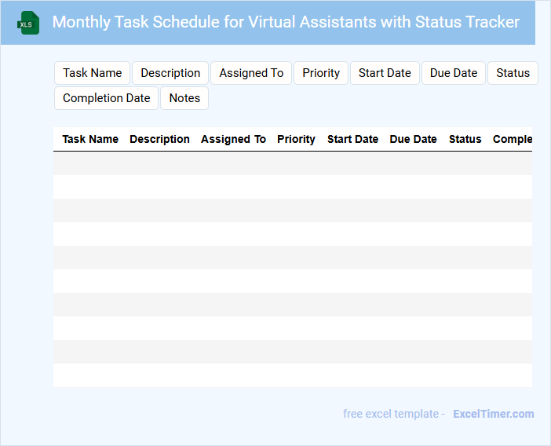Image resolution: width=551 pixels, height=446 pixels.
Task: Select the Completion Date tag
Action: 106,98
